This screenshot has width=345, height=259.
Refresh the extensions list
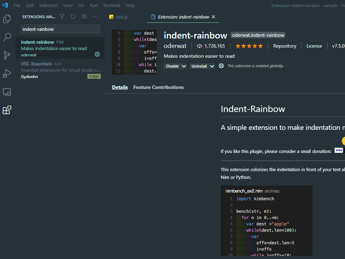coord(73,16)
